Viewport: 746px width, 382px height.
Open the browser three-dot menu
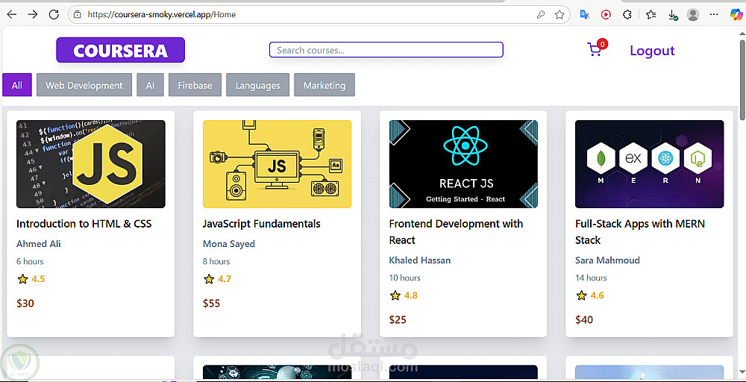714,14
